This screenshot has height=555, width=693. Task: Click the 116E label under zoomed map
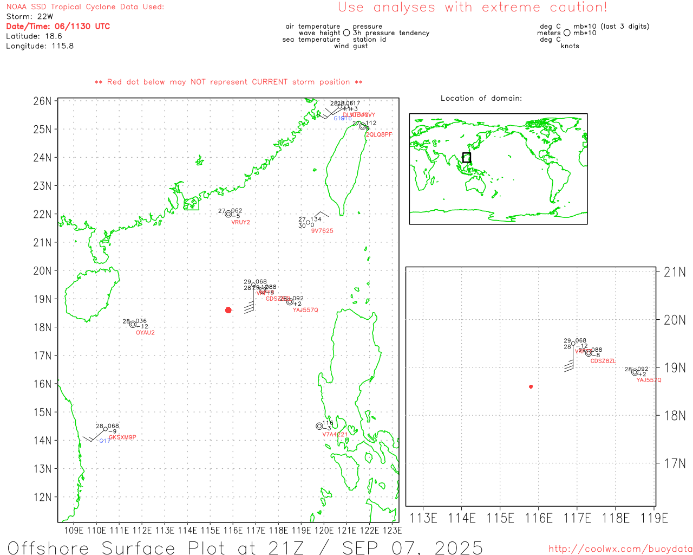(x=539, y=518)
